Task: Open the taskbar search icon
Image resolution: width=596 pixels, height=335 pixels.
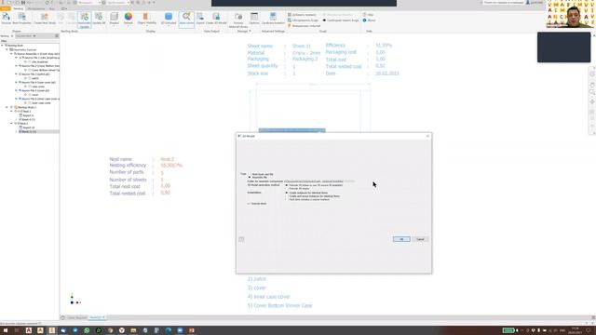Action: [17, 330]
